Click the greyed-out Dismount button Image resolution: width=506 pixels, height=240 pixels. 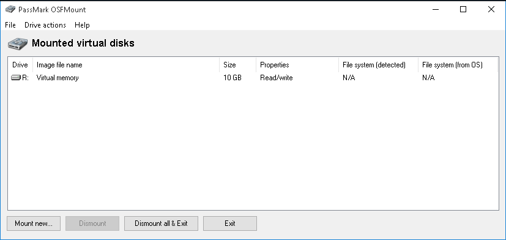click(92, 223)
